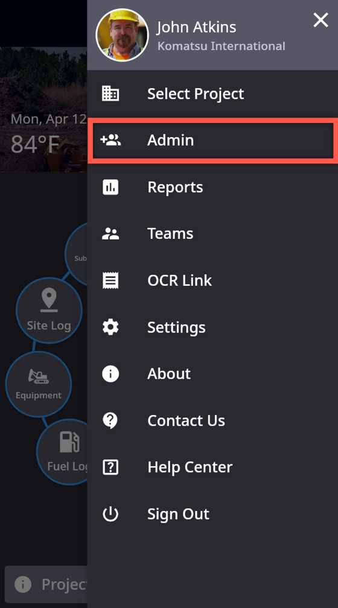This screenshot has height=608, width=338.
Task: Tap the Equipment circle button
Action: pyautogui.click(x=39, y=384)
